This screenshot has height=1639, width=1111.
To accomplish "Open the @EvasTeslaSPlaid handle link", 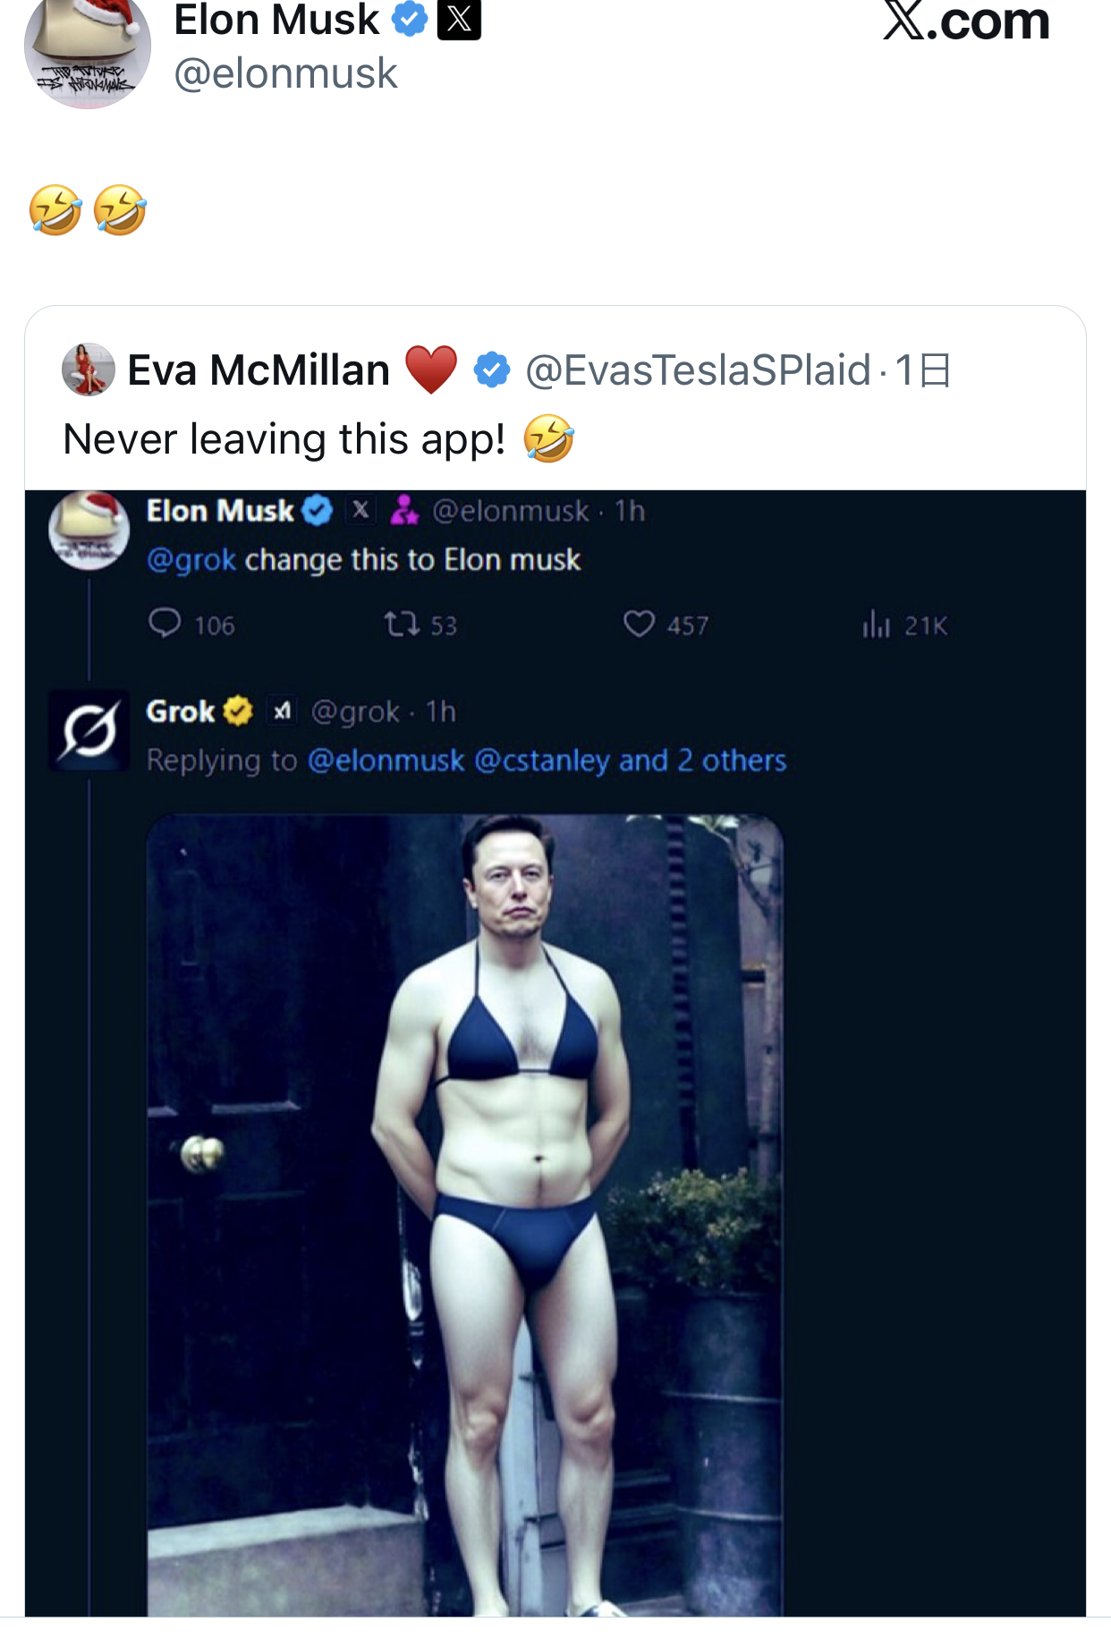I will (x=698, y=370).
